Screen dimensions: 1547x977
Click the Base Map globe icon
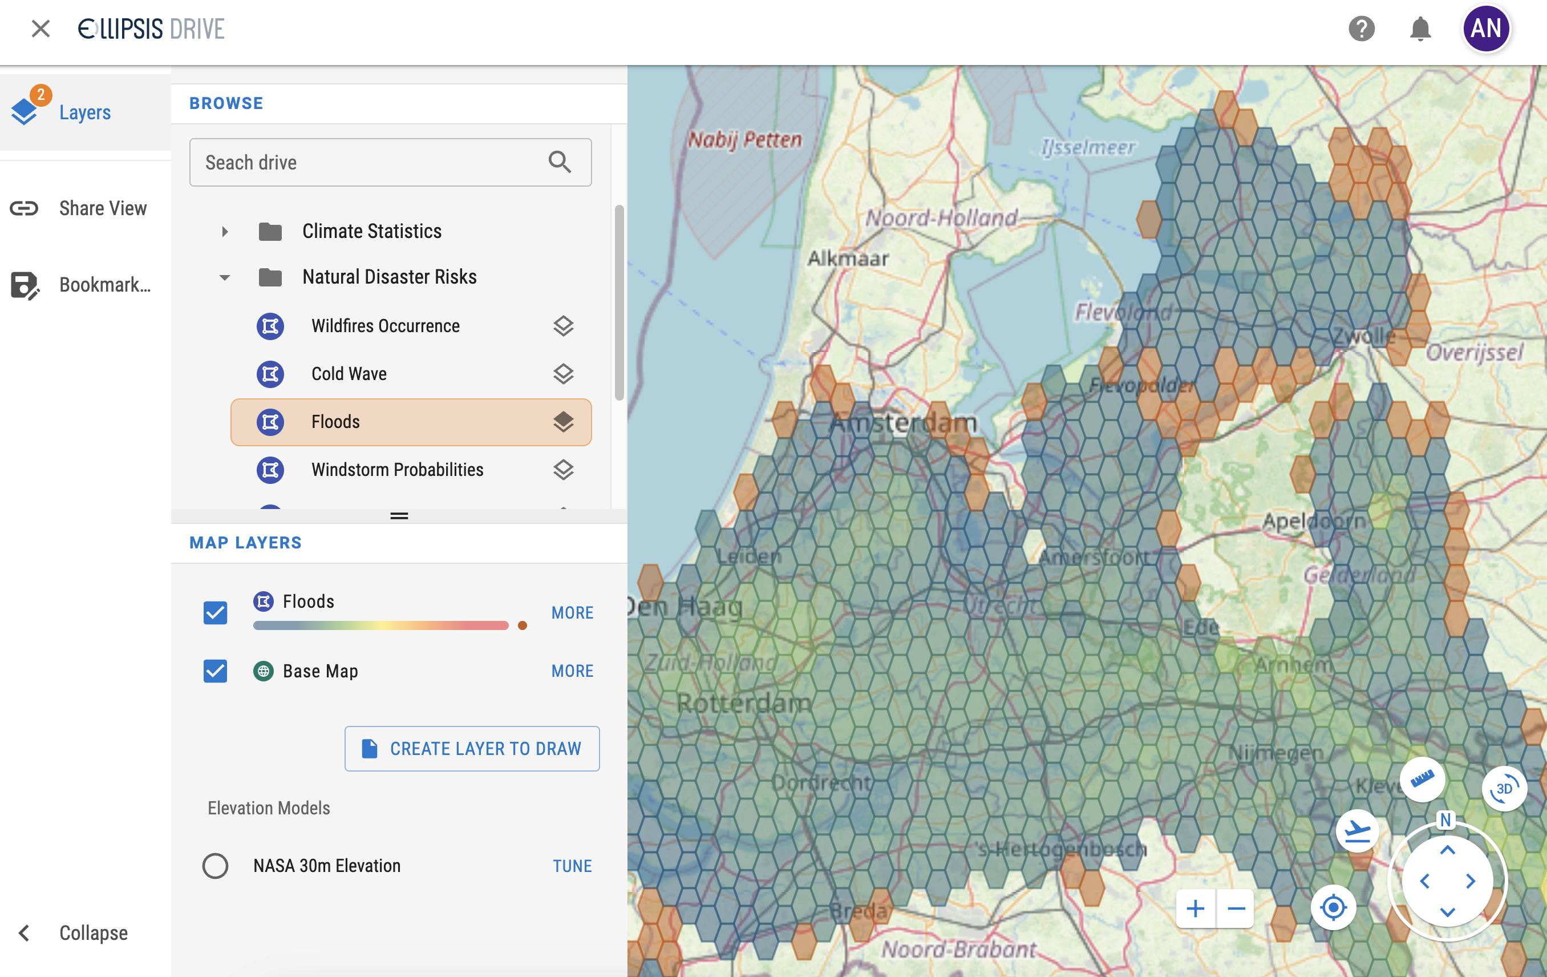[264, 671]
